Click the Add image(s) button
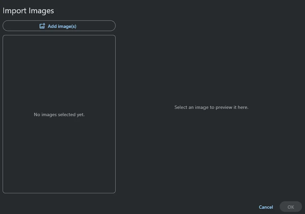305x214 pixels. pyautogui.click(x=59, y=26)
